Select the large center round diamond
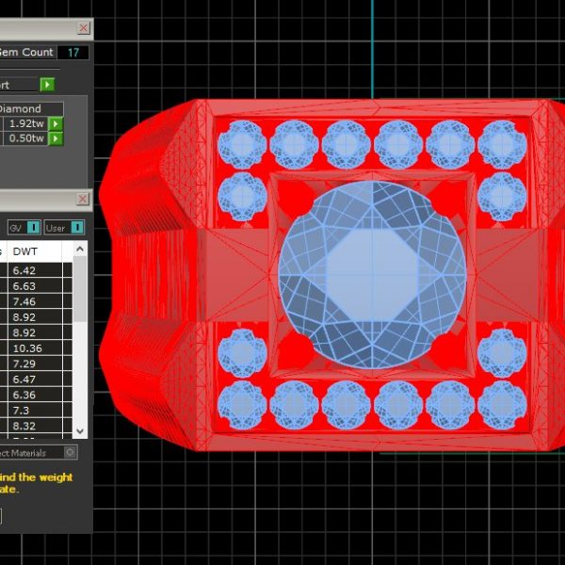This screenshot has height=565, width=565. [372, 275]
